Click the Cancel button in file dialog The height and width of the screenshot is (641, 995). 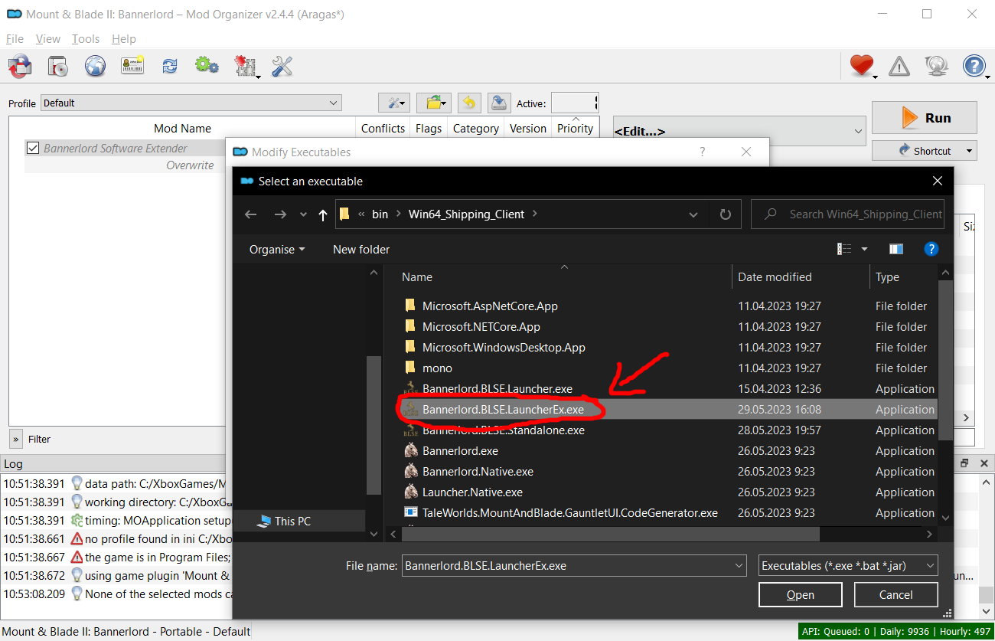pyautogui.click(x=895, y=595)
